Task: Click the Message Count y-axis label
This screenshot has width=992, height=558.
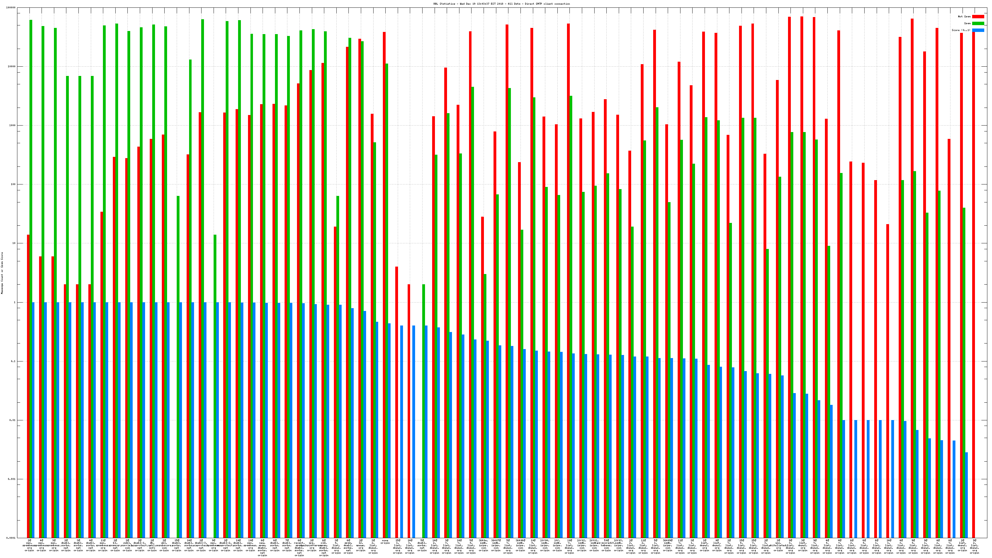Action: [2, 273]
